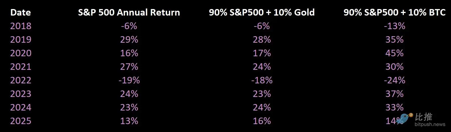Click the S&P 500 Annual Return header
Viewport: 451px width, 132px height.
pyautogui.click(x=129, y=12)
